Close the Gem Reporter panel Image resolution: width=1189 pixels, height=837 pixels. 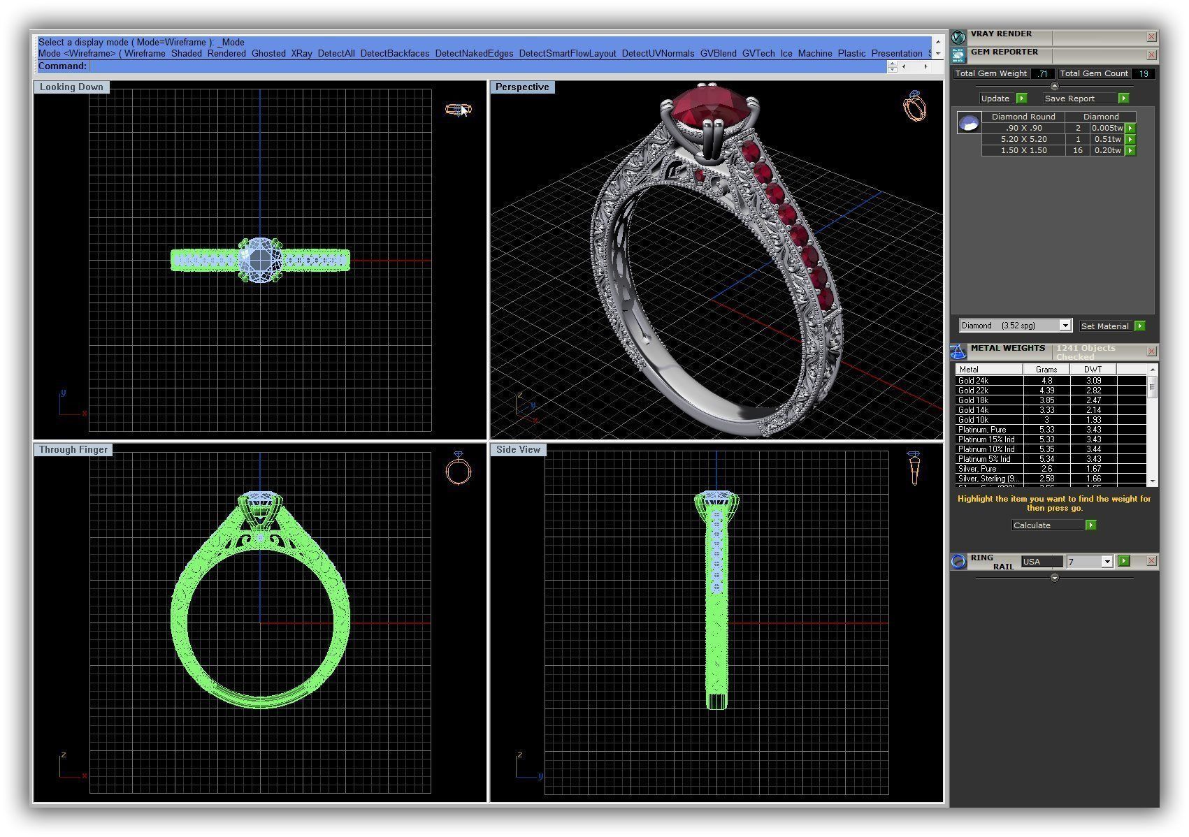(1151, 54)
